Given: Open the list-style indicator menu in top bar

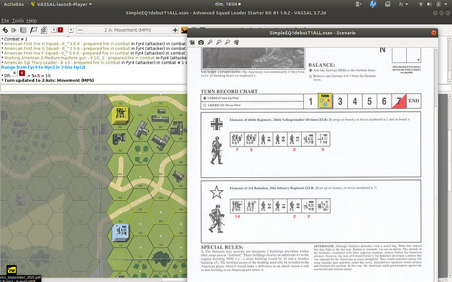Looking at the screenshot, I should (358, 4).
